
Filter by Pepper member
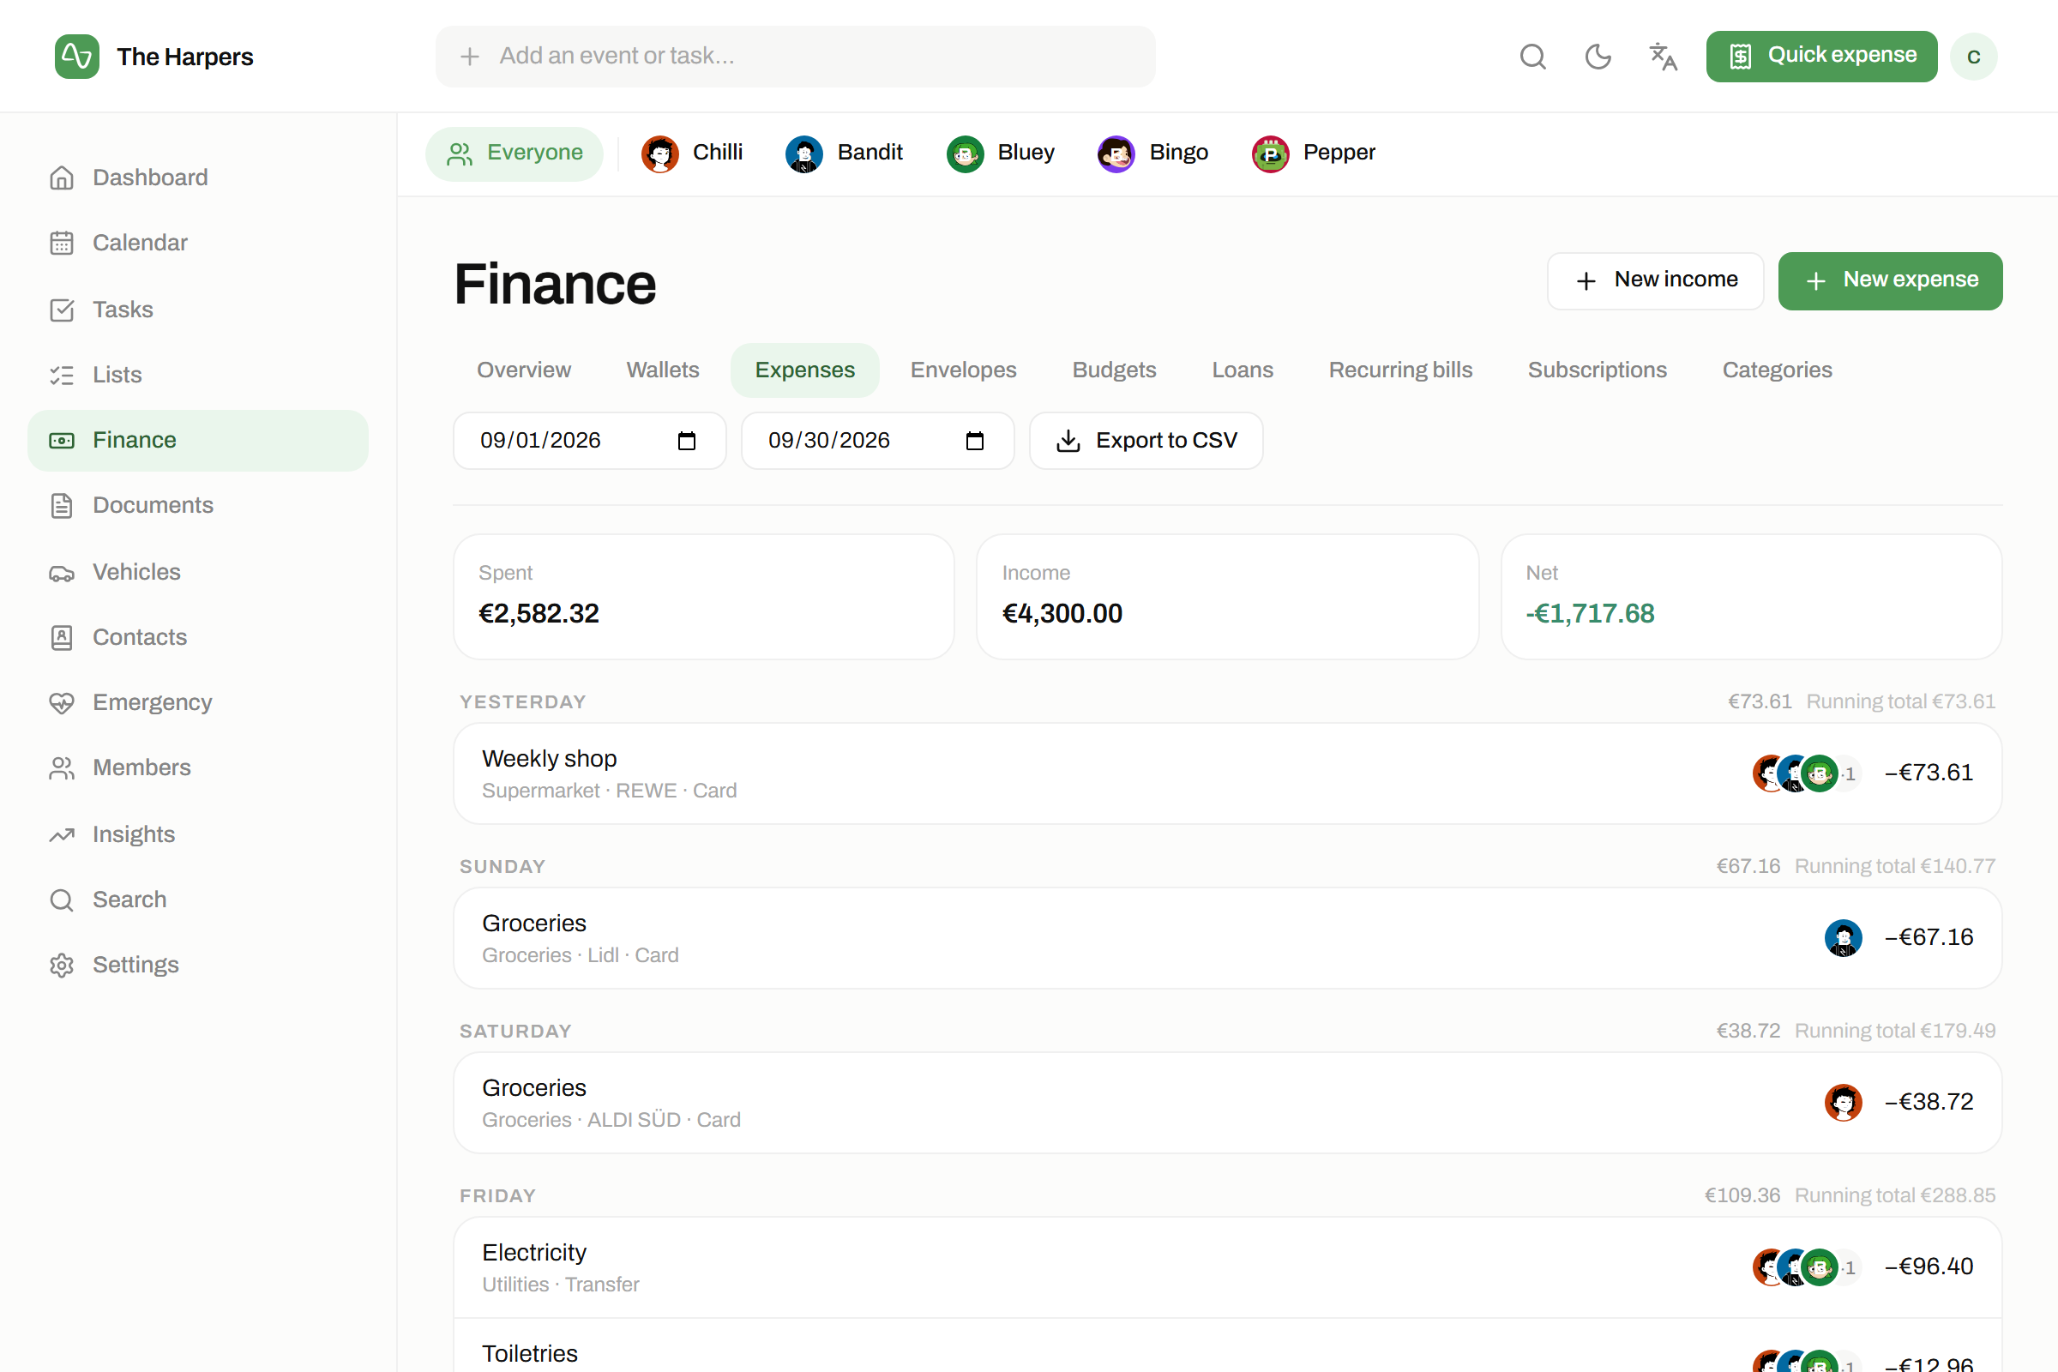pyautogui.click(x=1315, y=153)
